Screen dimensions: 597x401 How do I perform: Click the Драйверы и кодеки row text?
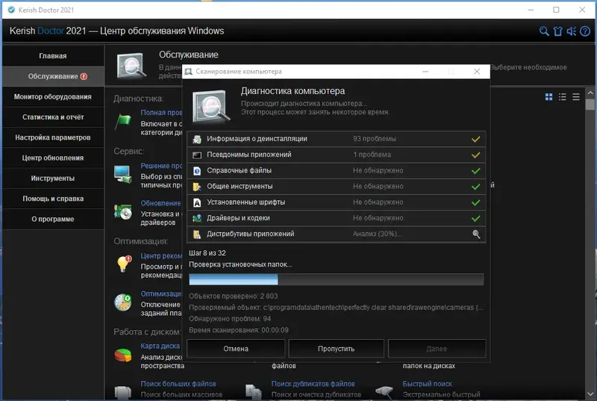tap(238, 218)
